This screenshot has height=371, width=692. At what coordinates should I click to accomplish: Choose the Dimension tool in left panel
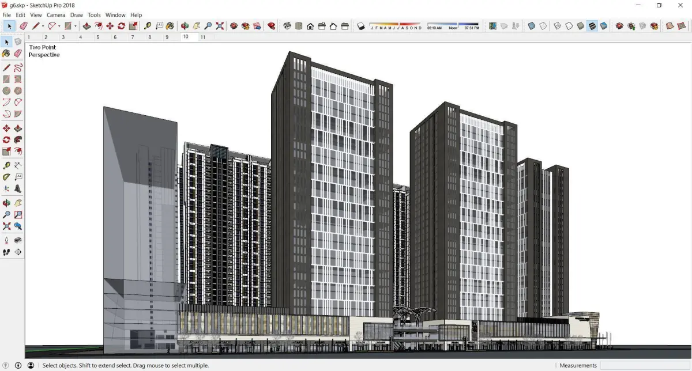click(18, 165)
